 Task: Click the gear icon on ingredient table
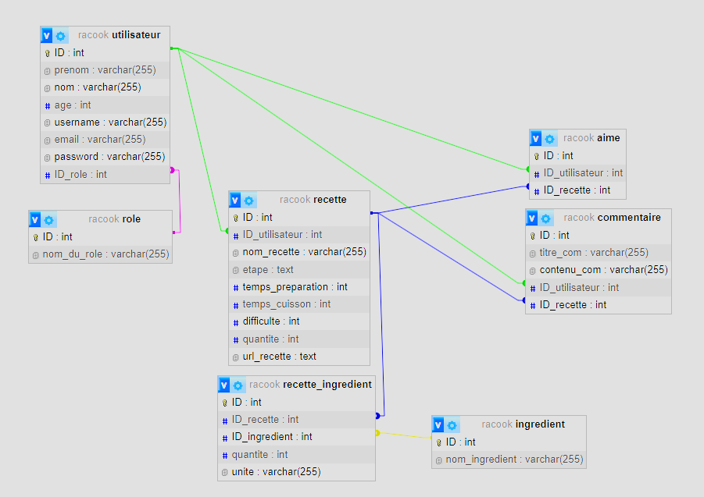point(452,425)
